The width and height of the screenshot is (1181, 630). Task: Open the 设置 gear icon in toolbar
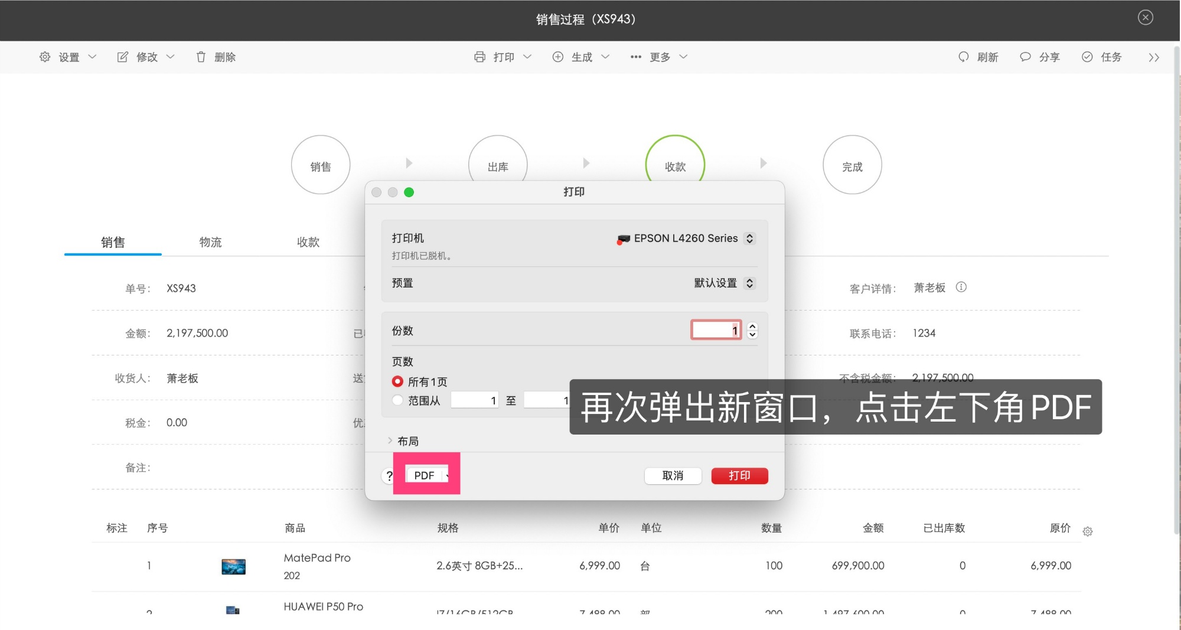coord(44,57)
